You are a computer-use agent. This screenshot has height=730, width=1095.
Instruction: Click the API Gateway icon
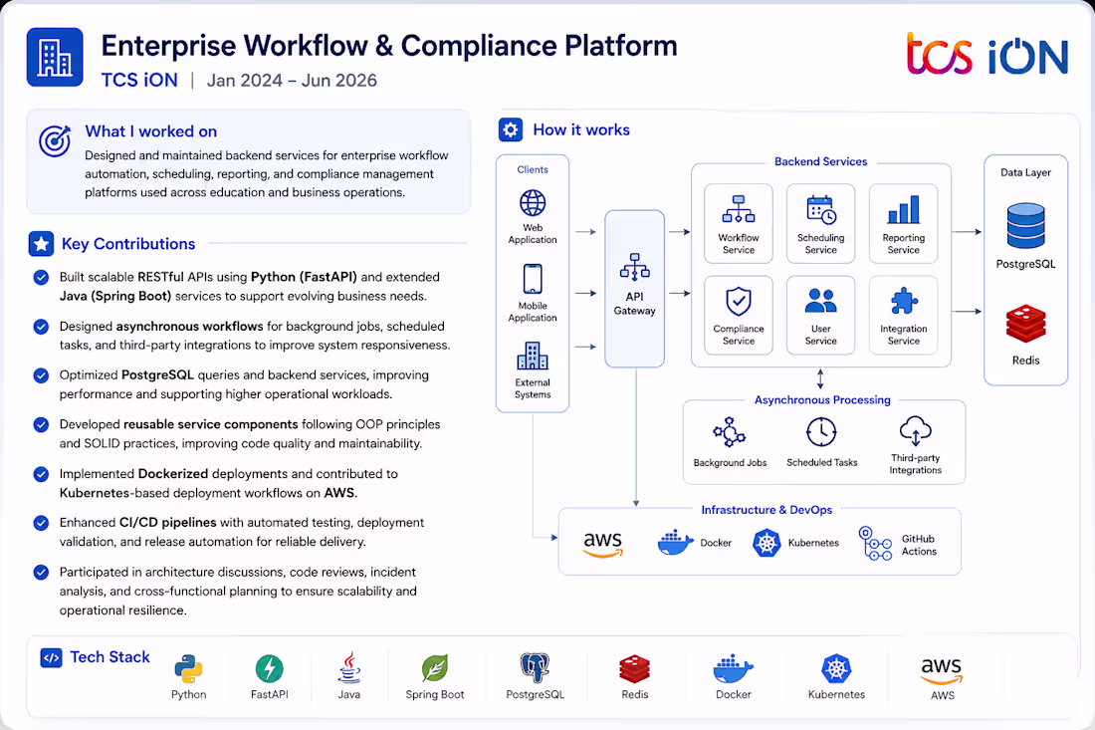pos(635,268)
